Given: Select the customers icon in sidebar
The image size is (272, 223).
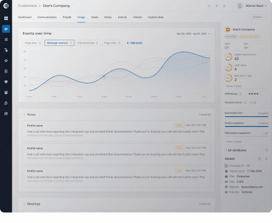Looking at the screenshot, I should 6,29.
